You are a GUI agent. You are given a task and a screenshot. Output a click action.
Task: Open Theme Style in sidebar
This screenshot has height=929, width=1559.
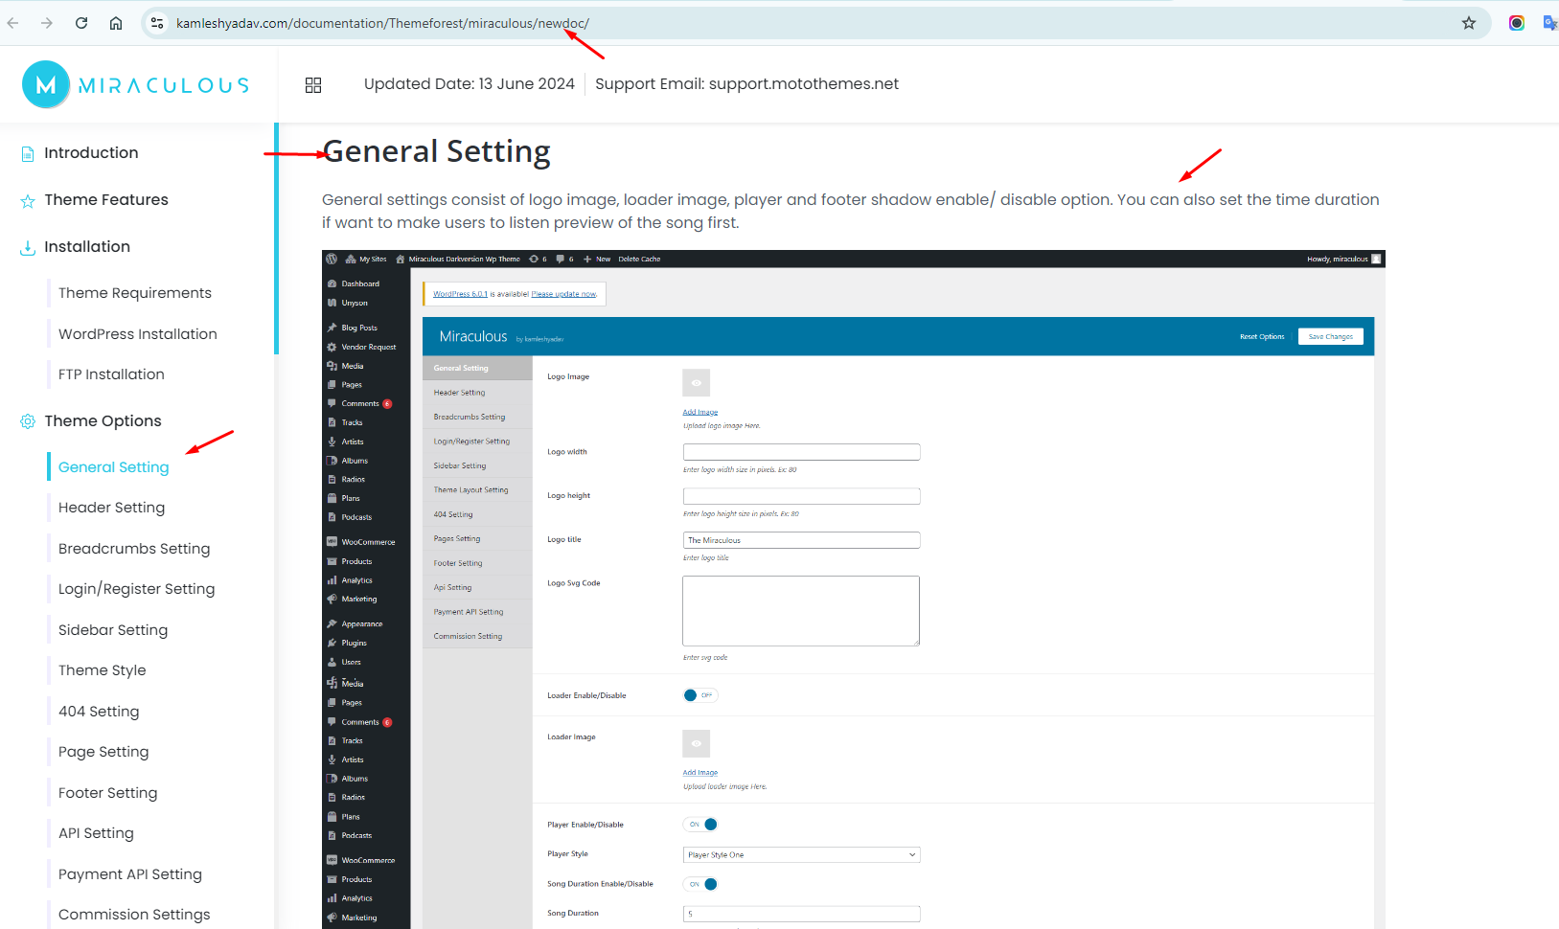tap(103, 670)
